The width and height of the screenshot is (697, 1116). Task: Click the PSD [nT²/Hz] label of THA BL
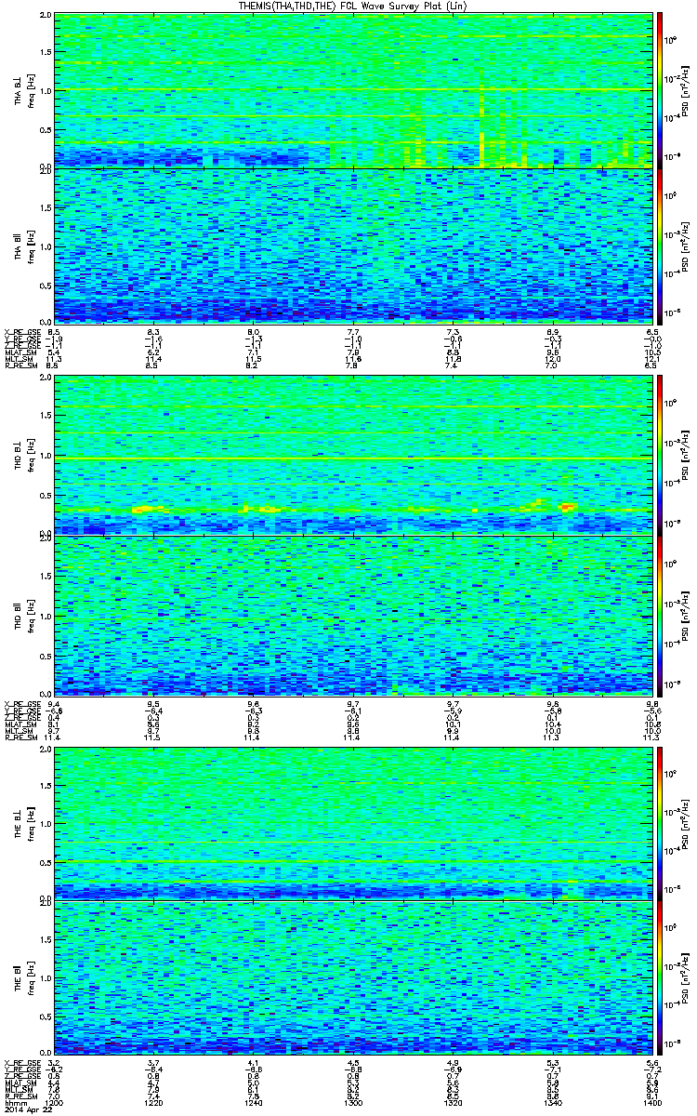(x=686, y=90)
